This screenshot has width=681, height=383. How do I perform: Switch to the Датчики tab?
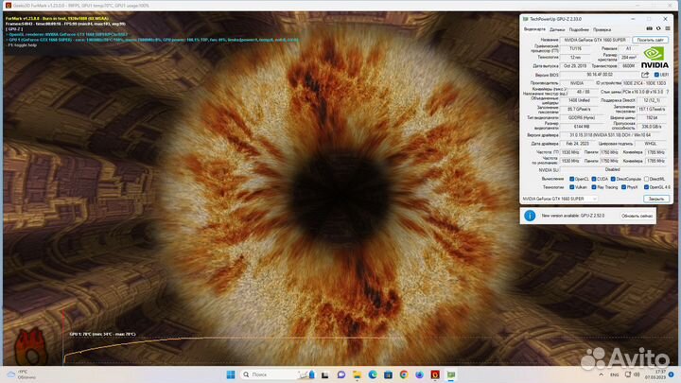point(558,28)
